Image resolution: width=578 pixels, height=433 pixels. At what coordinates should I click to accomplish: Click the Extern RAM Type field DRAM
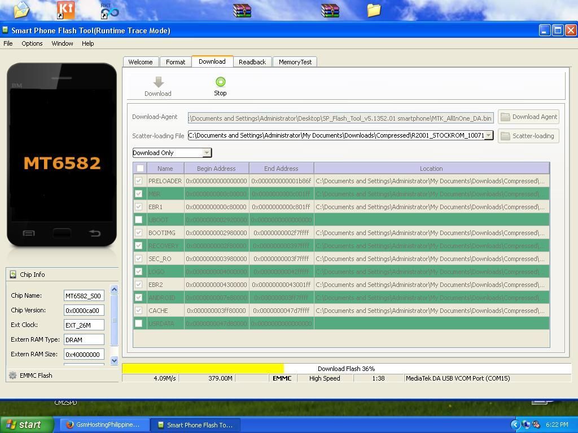(84, 340)
